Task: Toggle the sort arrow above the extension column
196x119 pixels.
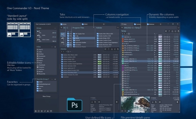Action: tap(155, 34)
